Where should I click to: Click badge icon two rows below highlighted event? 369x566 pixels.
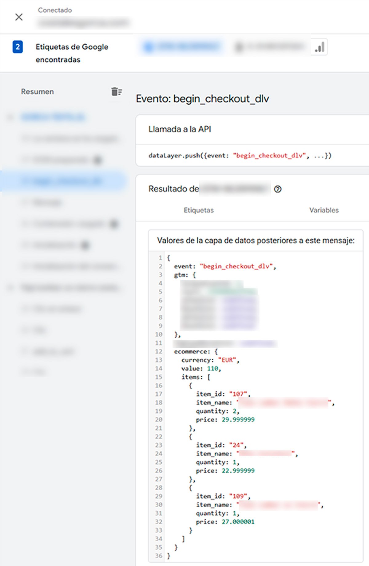click(x=114, y=224)
